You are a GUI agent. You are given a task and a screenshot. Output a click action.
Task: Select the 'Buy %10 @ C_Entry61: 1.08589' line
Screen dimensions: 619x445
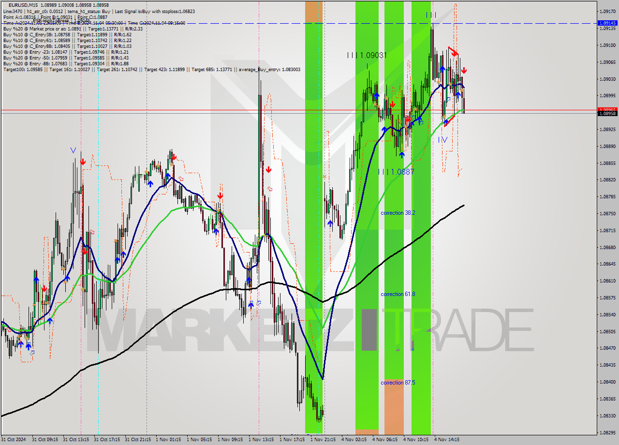coord(67,41)
